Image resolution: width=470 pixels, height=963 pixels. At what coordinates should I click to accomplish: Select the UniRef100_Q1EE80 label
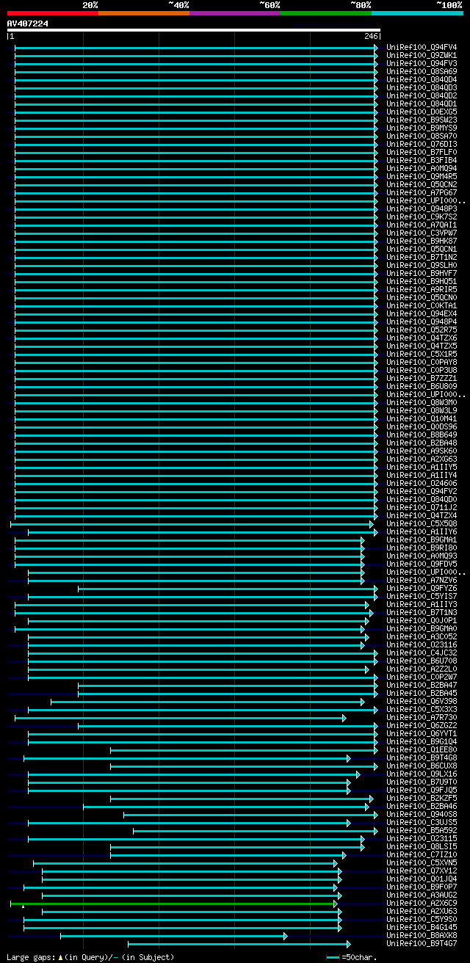click(x=422, y=750)
